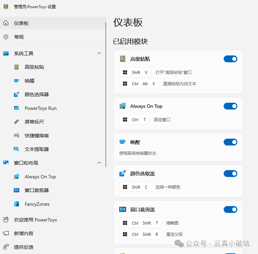Click the Win Ctrl T shortcut button

pos(134,119)
